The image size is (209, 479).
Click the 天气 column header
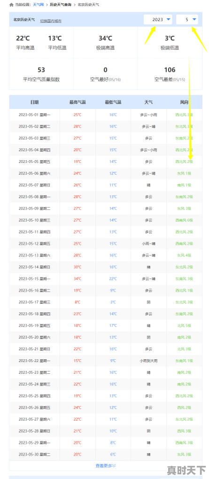click(148, 102)
